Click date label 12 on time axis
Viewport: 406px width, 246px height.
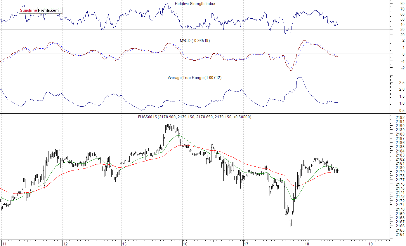click(x=66, y=244)
